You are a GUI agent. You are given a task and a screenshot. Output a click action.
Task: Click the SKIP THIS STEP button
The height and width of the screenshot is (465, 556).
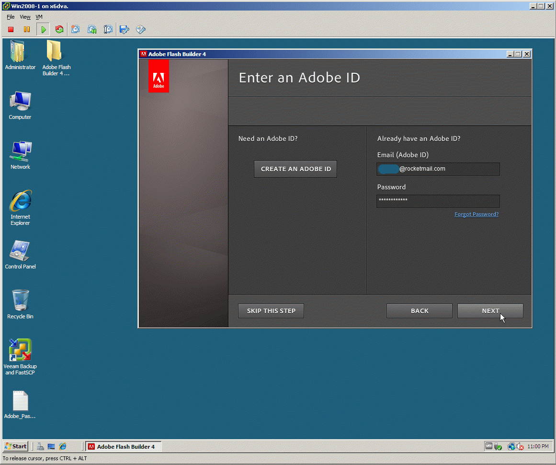pos(271,311)
